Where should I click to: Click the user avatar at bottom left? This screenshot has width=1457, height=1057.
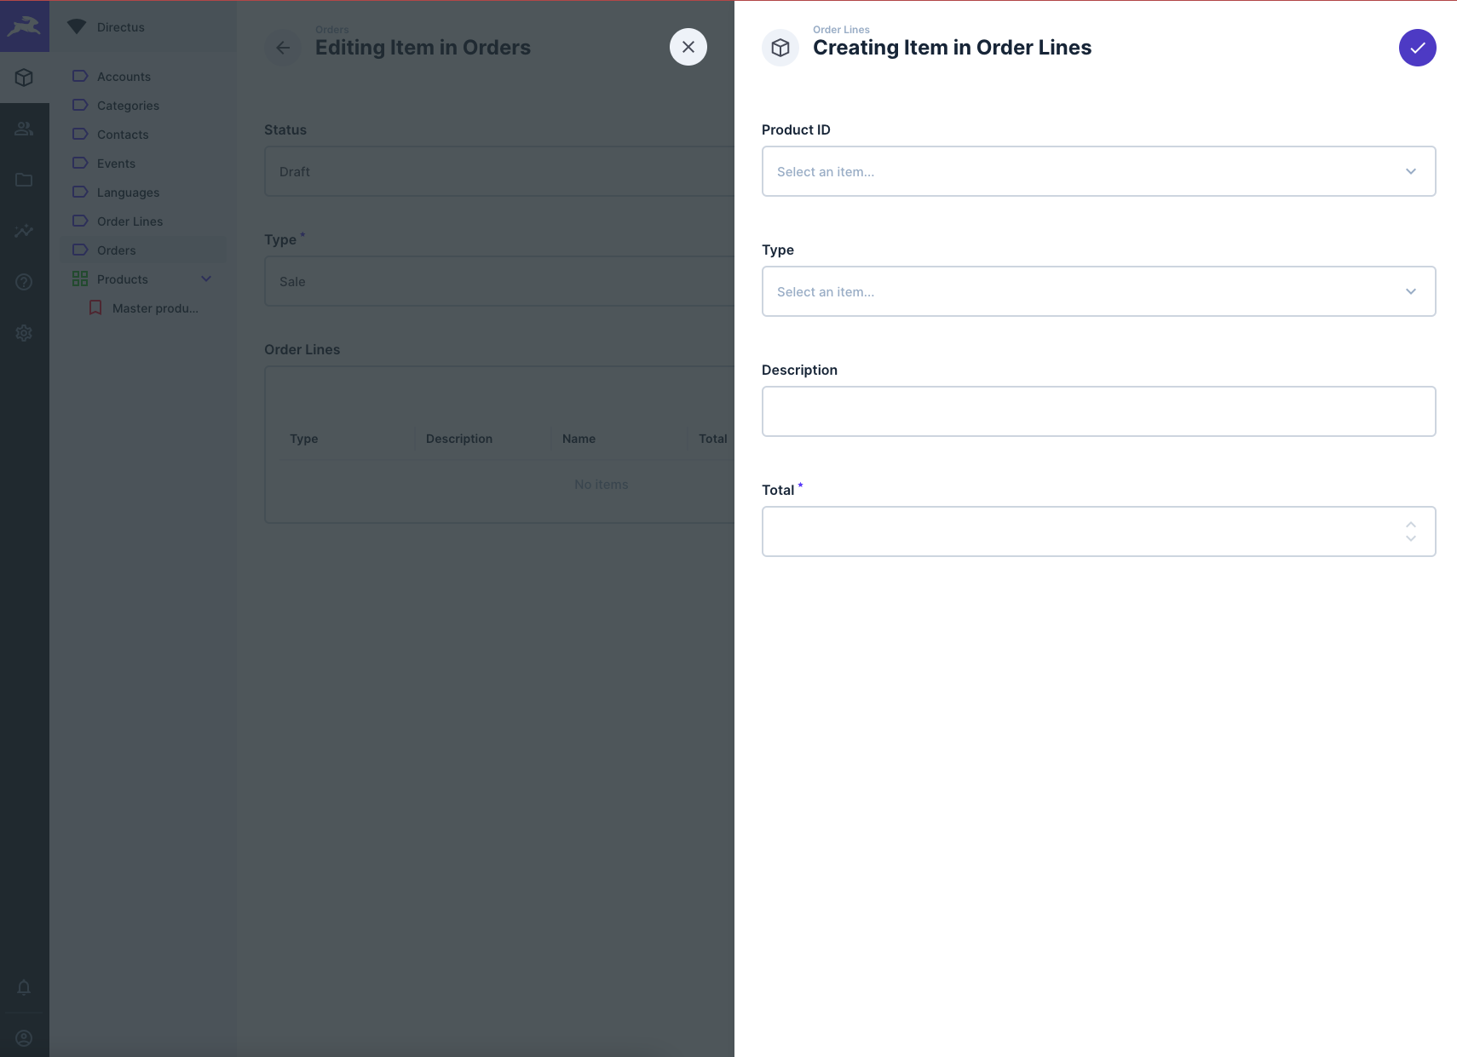[25, 1037]
